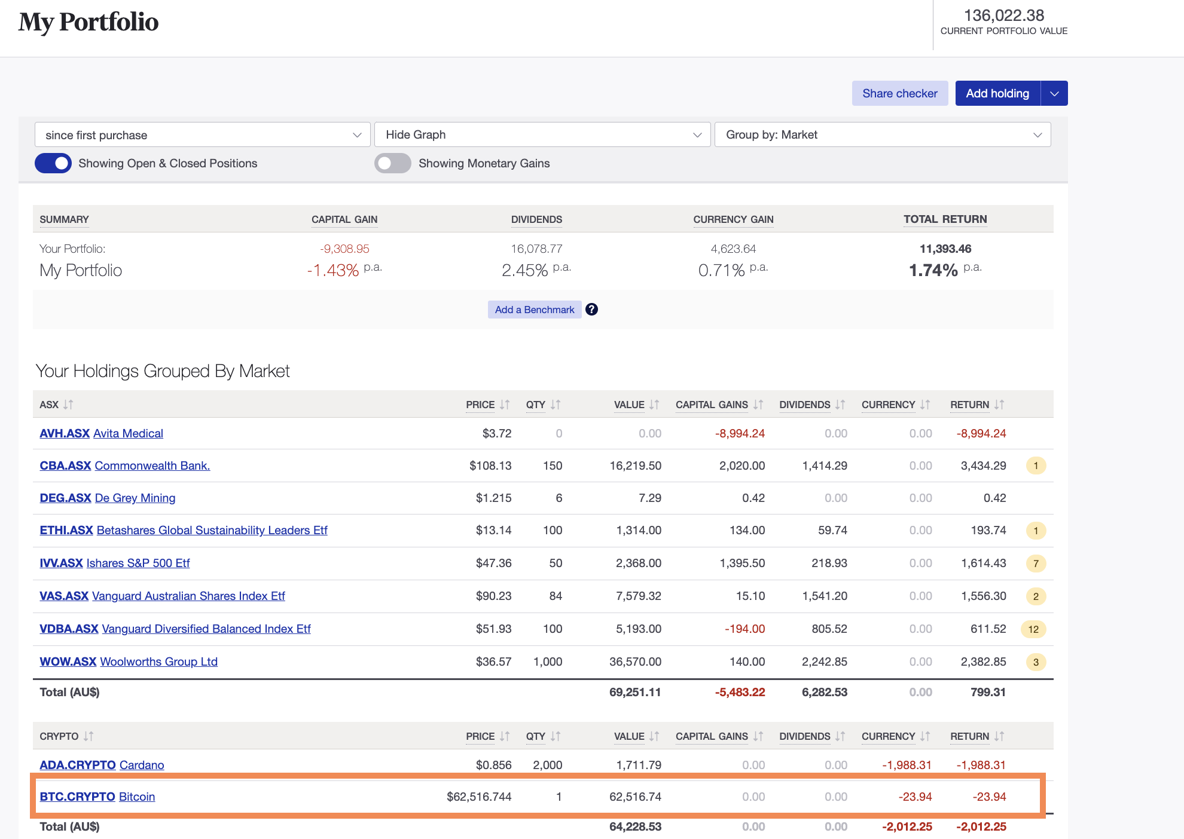This screenshot has height=839, width=1184.
Task: Sort ASX table by Capital Gains arrows
Action: (x=758, y=405)
